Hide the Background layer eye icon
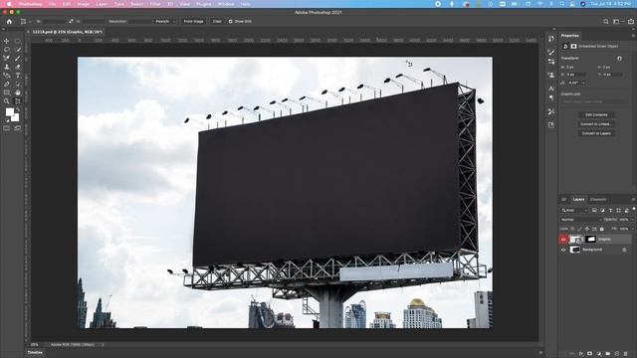 563,250
